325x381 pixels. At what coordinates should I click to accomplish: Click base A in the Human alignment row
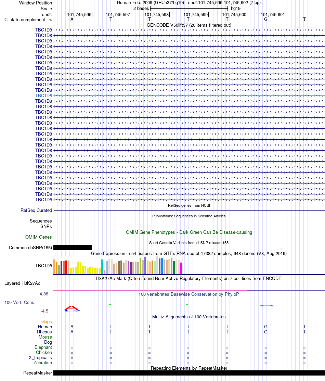point(72,327)
